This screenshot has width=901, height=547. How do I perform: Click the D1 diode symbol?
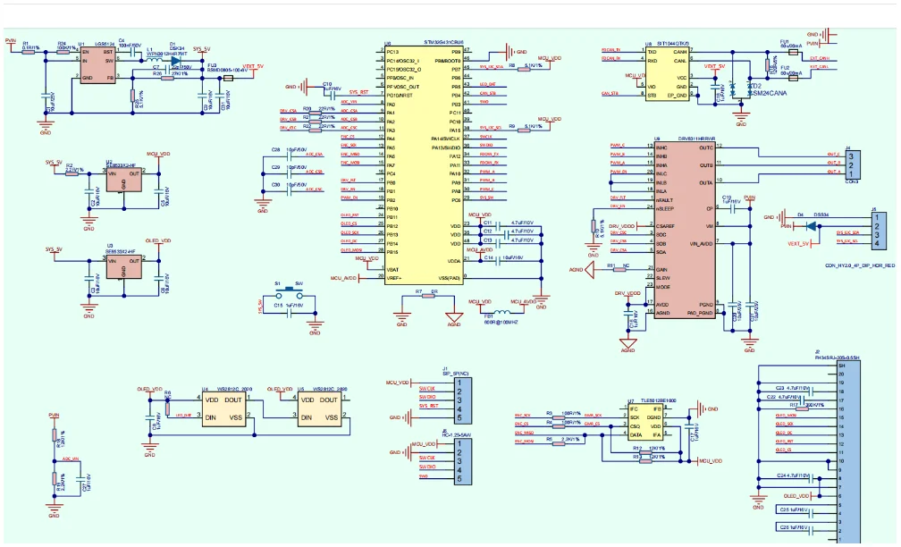pos(175,52)
